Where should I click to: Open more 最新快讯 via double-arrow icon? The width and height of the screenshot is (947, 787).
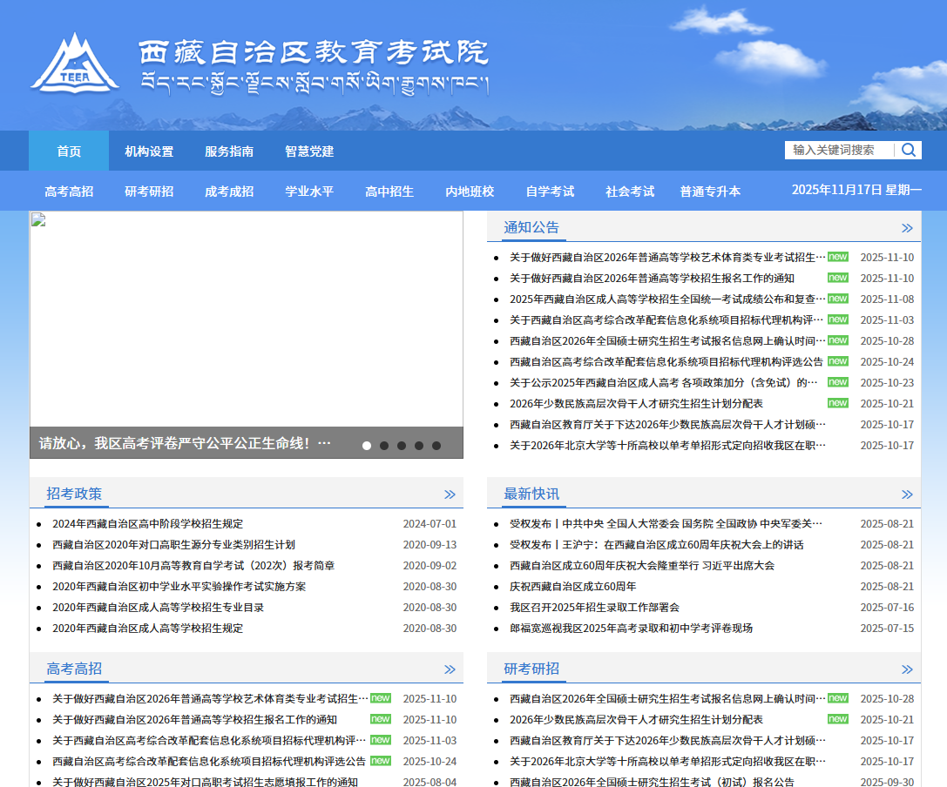(907, 494)
